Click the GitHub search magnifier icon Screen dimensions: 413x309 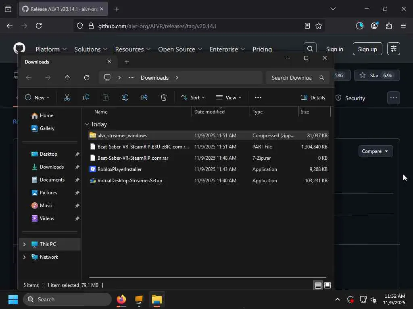(x=310, y=49)
